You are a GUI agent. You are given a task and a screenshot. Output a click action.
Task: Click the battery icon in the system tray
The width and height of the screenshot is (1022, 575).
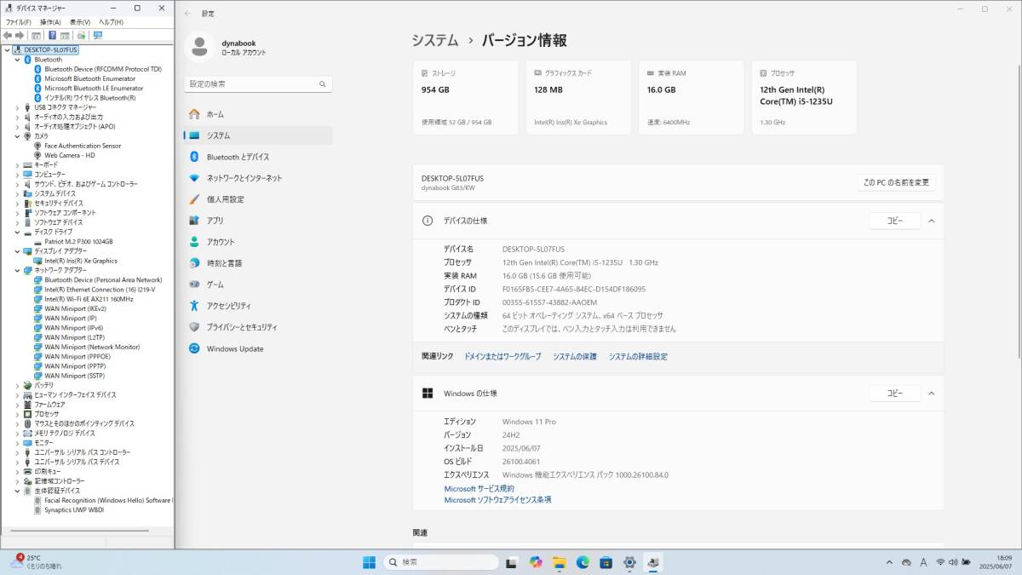click(x=966, y=562)
